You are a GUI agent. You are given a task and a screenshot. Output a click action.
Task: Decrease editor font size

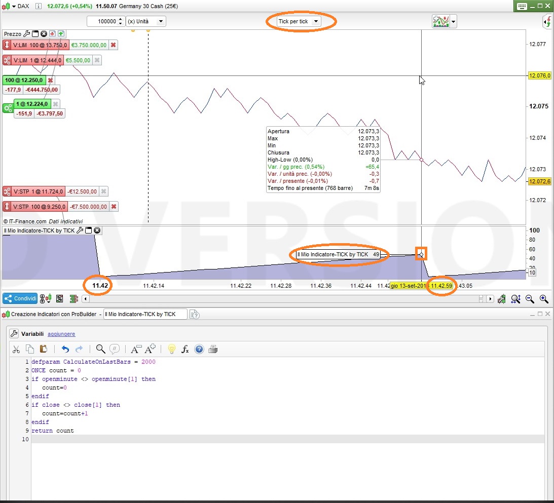tap(136, 349)
